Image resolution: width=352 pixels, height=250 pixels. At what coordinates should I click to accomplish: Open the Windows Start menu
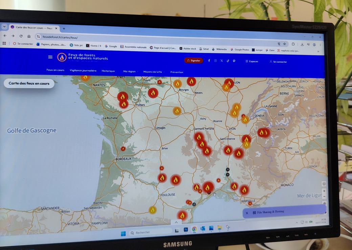[x=123, y=234]
